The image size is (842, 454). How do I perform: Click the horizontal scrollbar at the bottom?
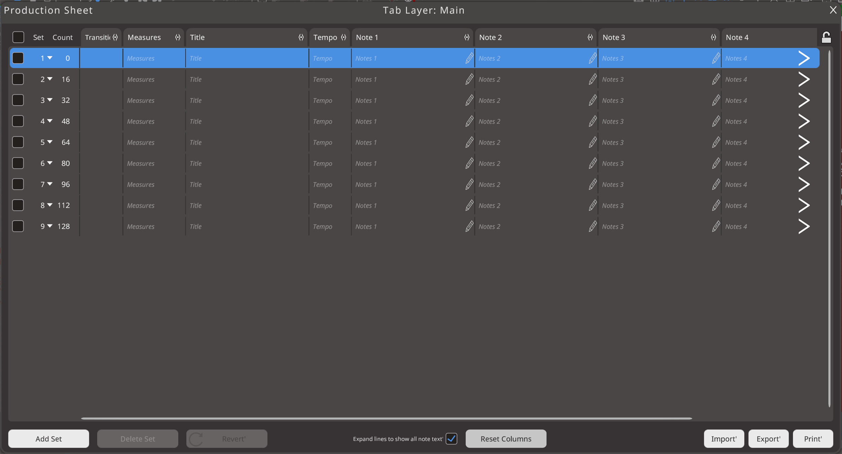386,418
